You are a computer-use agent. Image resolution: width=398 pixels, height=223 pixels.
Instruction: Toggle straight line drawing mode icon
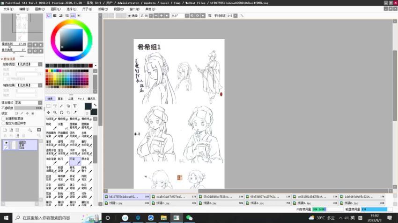[x=242, y=16]
